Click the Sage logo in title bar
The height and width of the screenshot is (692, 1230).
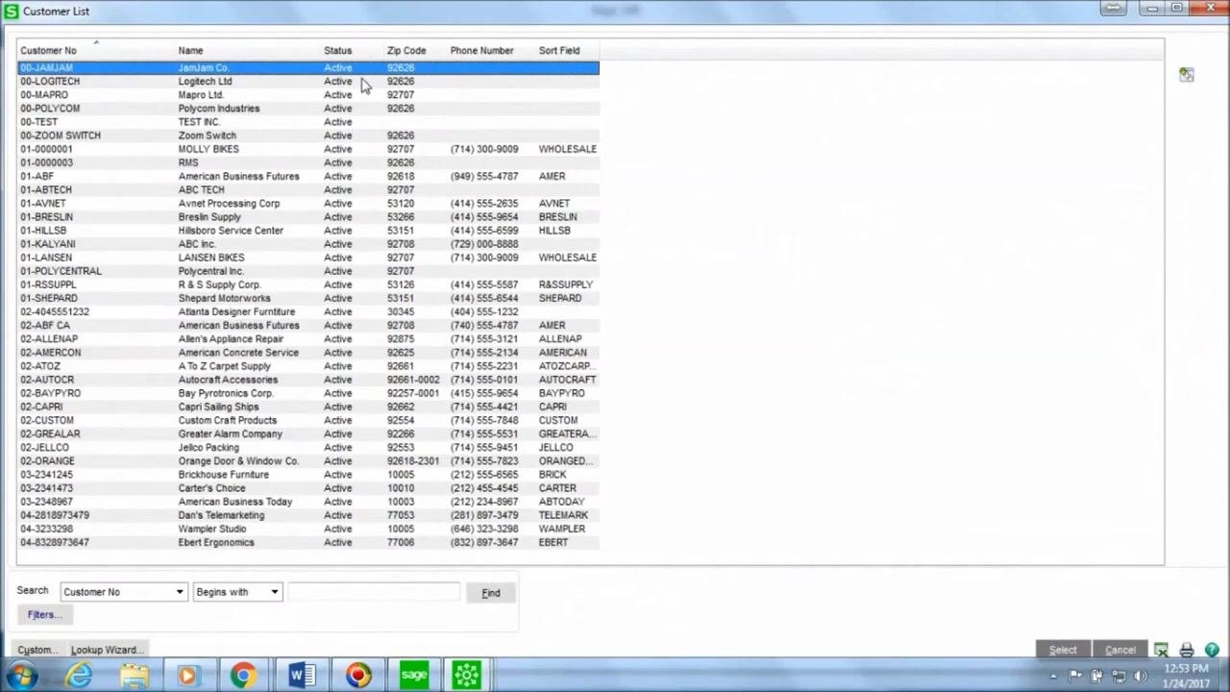12,11
